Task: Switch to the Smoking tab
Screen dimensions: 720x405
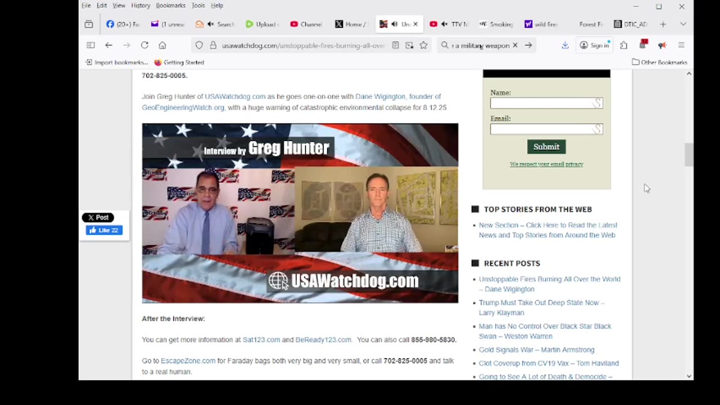Action: [496, 24]
